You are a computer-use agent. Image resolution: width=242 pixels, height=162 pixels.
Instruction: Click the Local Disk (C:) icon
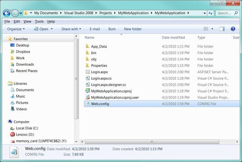pyautogui.click(x=12, y=128)
